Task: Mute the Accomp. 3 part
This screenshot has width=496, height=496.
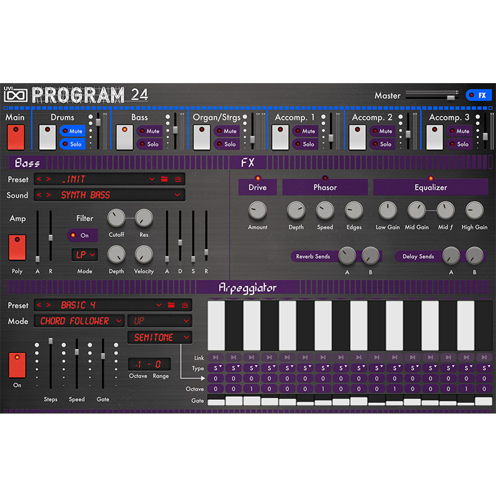Action: coord(459,131)
